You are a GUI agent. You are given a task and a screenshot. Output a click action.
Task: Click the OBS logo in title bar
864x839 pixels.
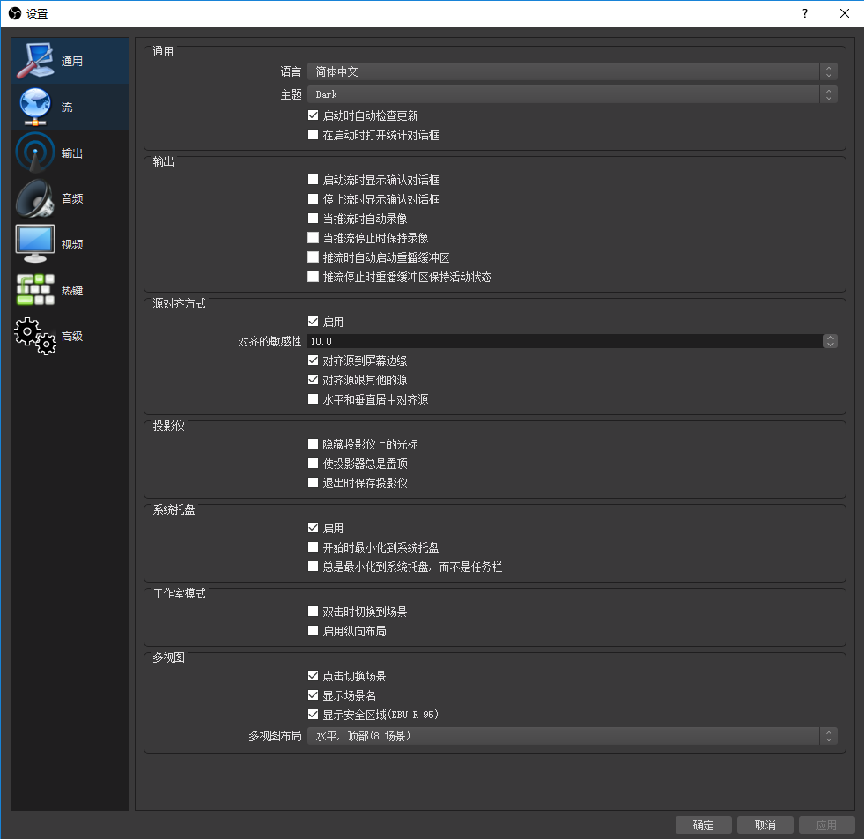point(15,13)
